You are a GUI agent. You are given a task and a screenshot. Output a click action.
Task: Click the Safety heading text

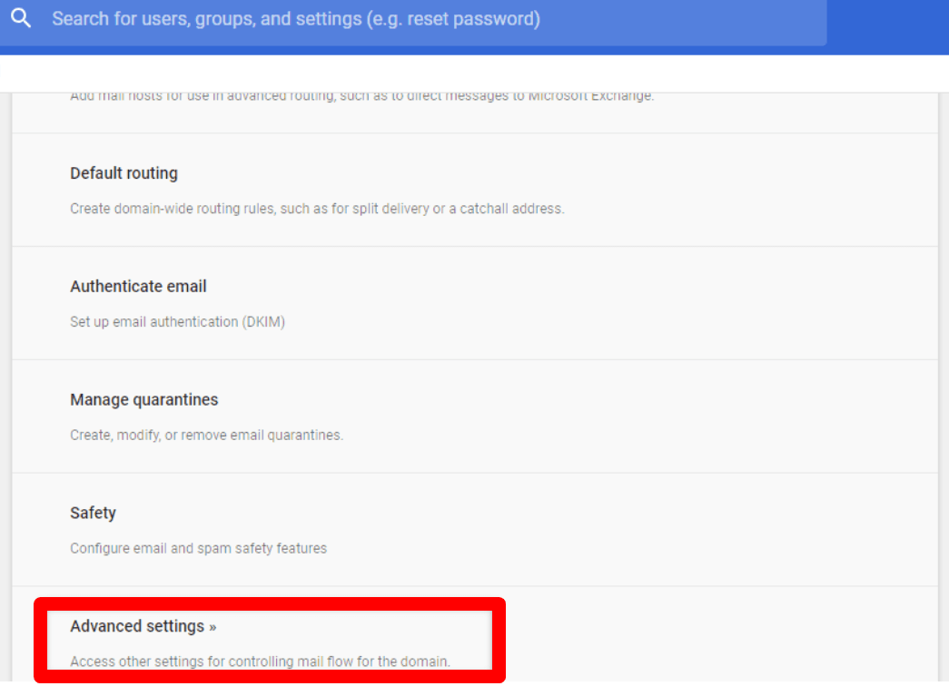click(x=93, y=513)
